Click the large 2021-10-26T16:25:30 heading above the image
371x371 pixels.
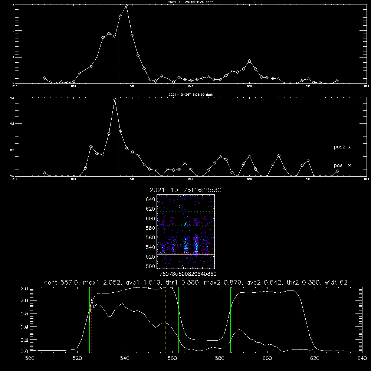(x=185, y=190)
